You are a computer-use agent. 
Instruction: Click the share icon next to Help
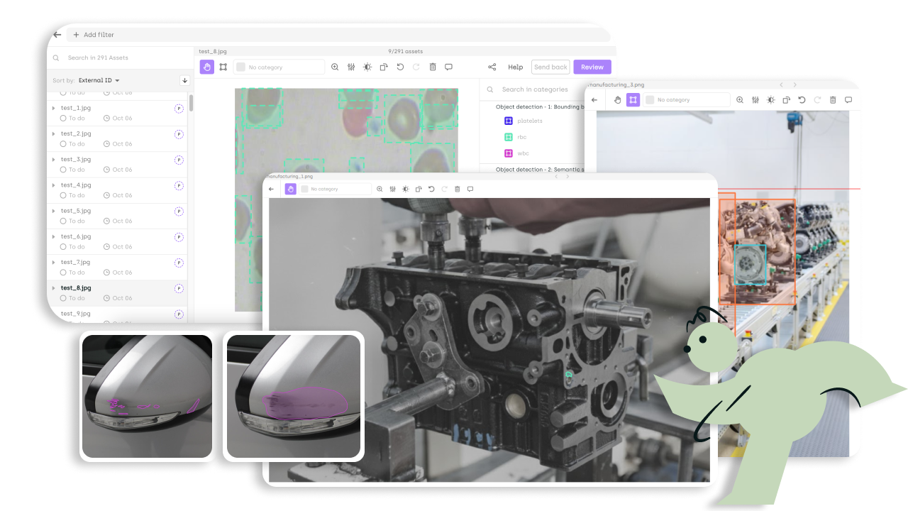click(x=492, y=67)
